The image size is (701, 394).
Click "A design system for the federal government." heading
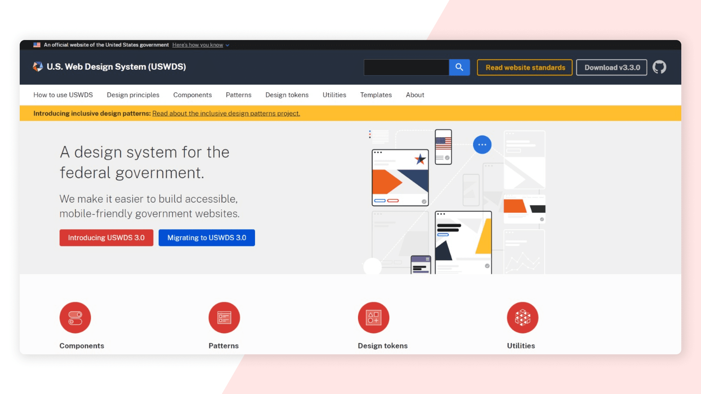point(144,162)
